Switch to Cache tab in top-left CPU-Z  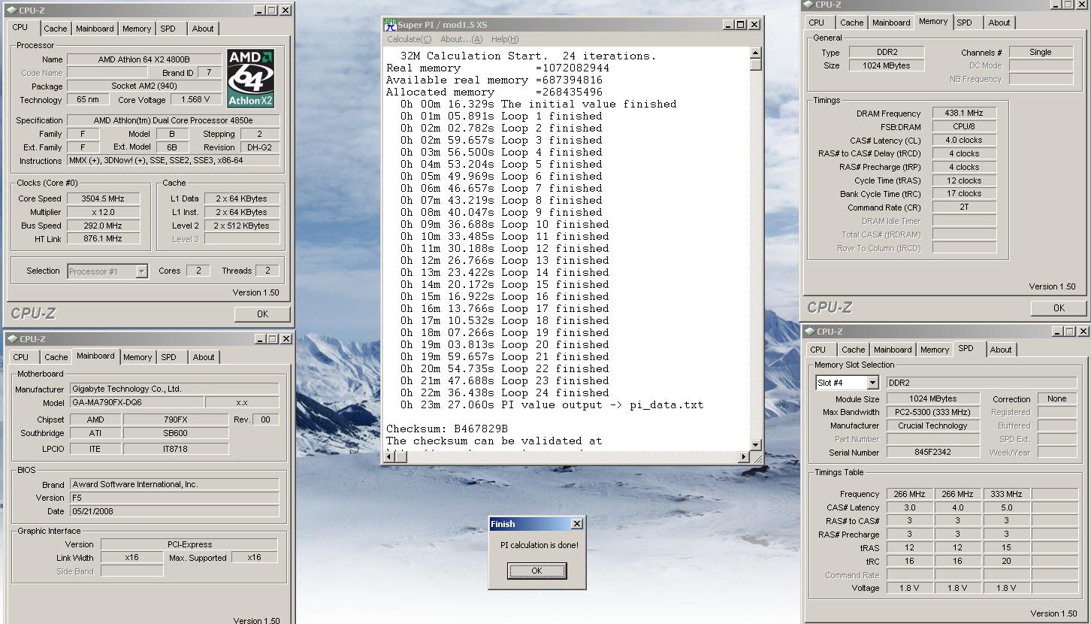[x=55, y=29]
